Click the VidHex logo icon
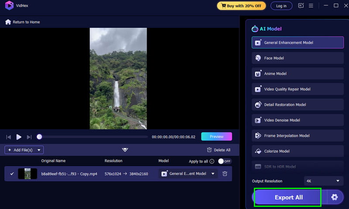 click(9, 5)
